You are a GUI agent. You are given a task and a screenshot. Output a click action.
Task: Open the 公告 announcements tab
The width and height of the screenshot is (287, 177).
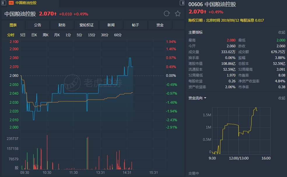(x=38, y=25)
